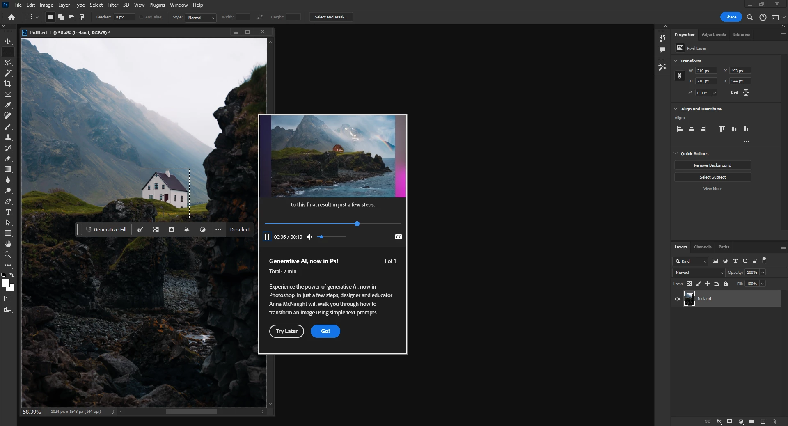Toggle layer filtering on or off
Screen dimensions: 788x426
click(764, 259)
